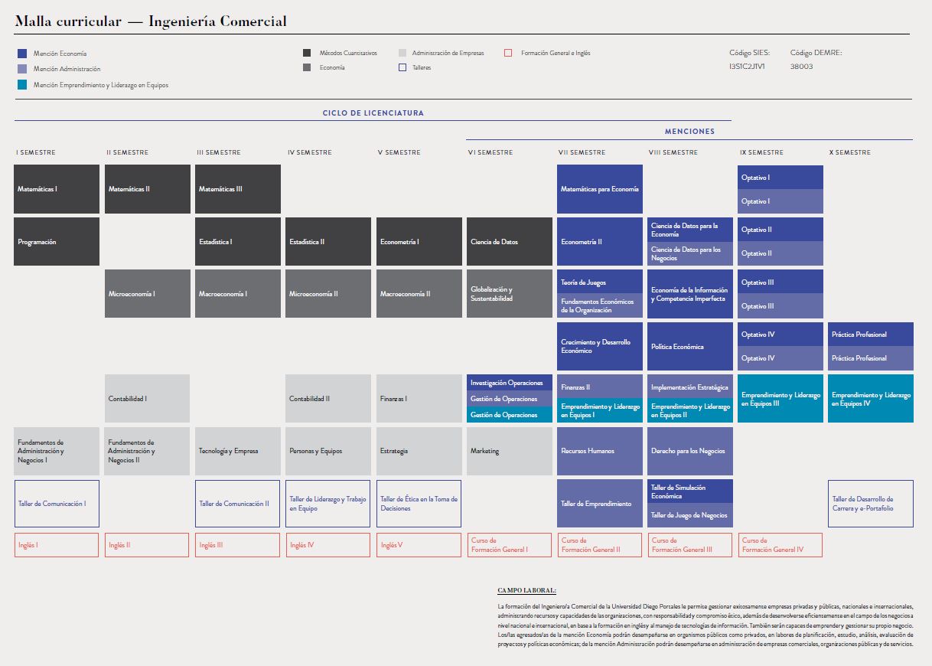This screenshot has width=932, height=666.
Task: Click the Talleres outlined legend square
Action: (x=402, y=67)
